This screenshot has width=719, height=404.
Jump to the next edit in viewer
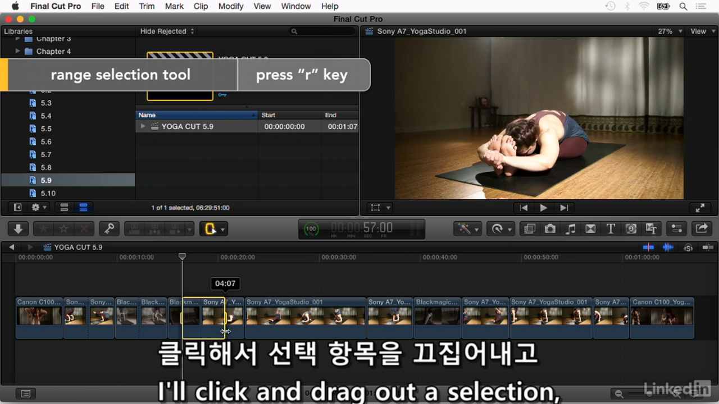pos(563,208)
